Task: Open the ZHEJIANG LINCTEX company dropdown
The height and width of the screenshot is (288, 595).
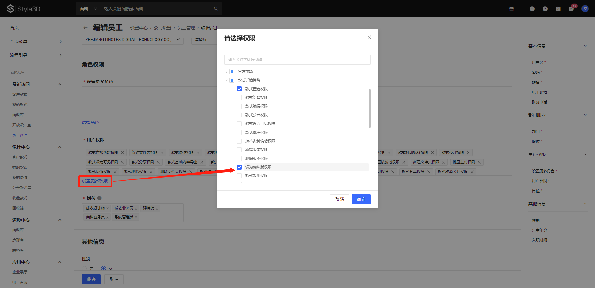Action: coord(133,40)
